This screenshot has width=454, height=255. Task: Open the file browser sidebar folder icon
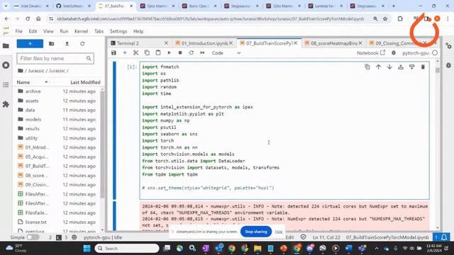tap(6, 45)
